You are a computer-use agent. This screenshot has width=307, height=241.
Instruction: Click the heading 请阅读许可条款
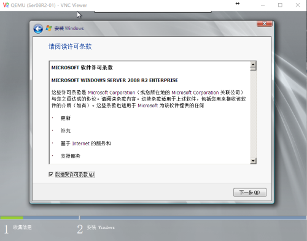[70, 47]
